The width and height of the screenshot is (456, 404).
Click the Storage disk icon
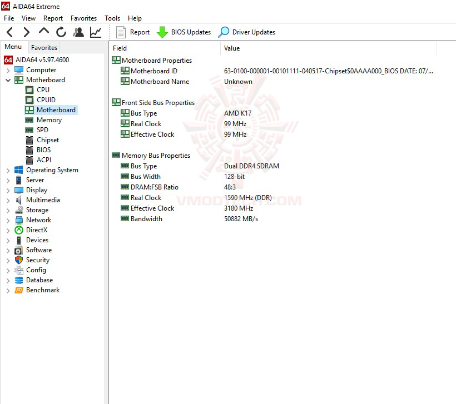(x=19, y=210)
